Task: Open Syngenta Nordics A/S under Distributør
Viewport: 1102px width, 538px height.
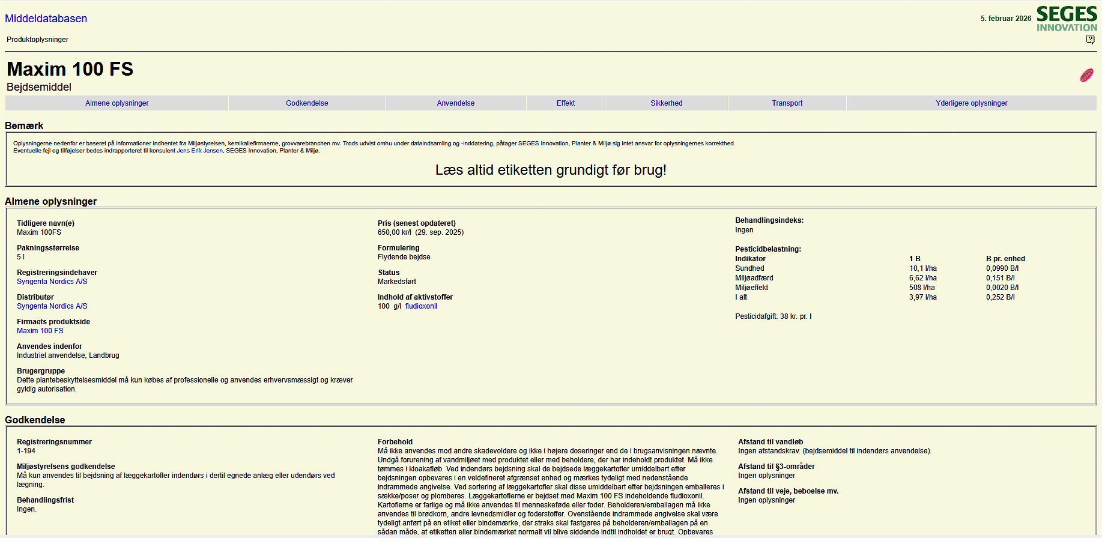Action: [52, 306]
